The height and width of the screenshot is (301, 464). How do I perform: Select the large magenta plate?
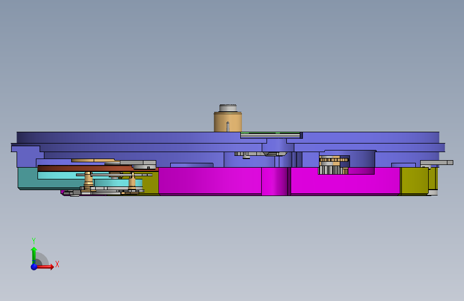click(x=279, y=181)
